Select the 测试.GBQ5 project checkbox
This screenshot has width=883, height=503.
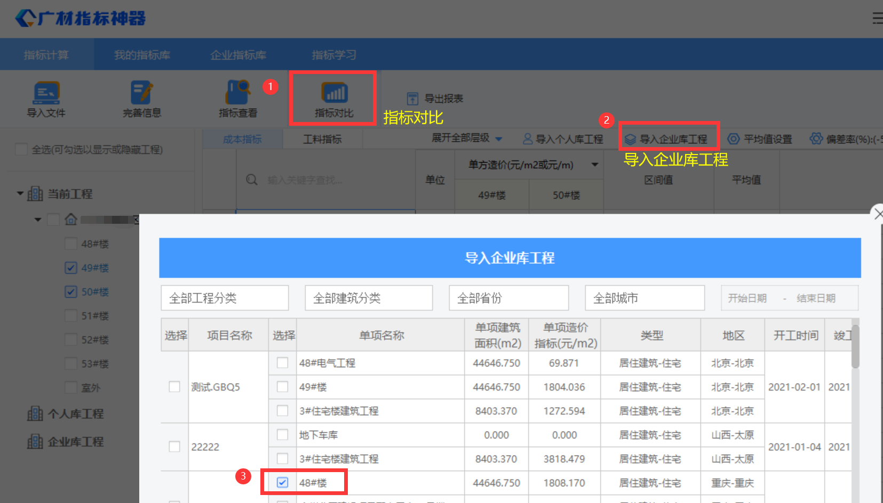coord(174,387)
